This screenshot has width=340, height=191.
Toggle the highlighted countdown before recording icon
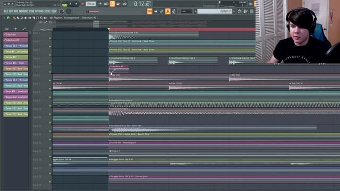112,4
